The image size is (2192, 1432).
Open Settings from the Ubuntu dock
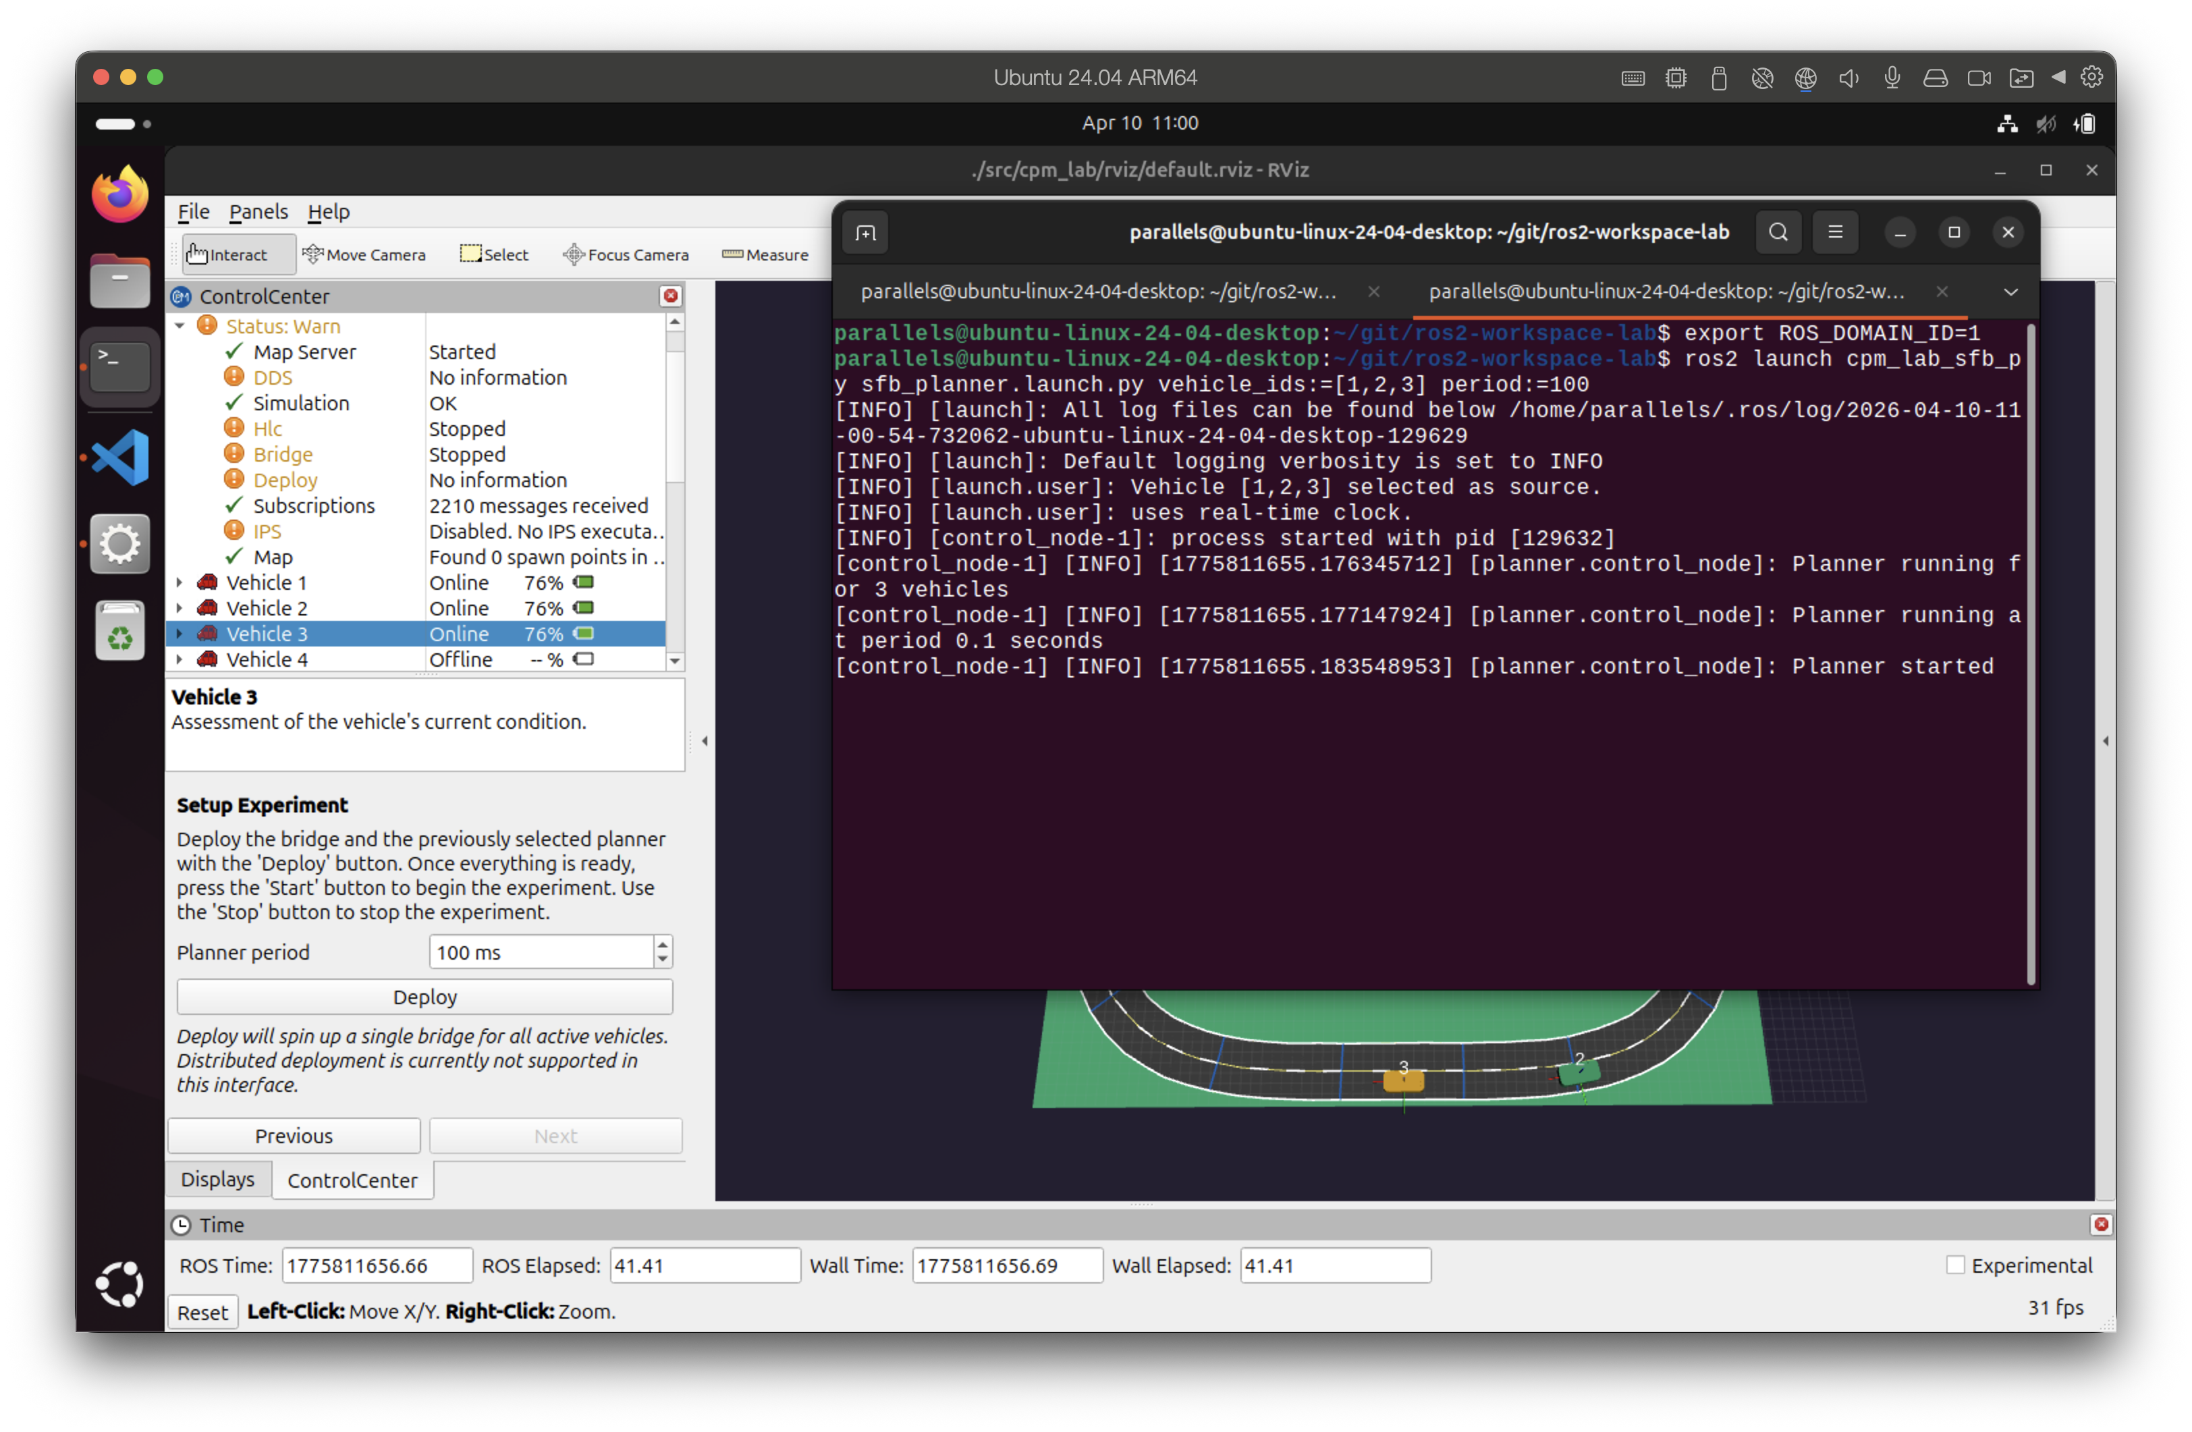(119, 543)
